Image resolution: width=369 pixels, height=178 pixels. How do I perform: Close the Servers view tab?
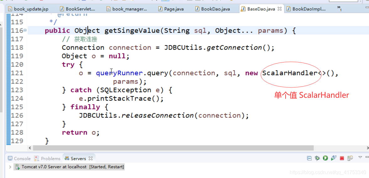coord(91,159)
